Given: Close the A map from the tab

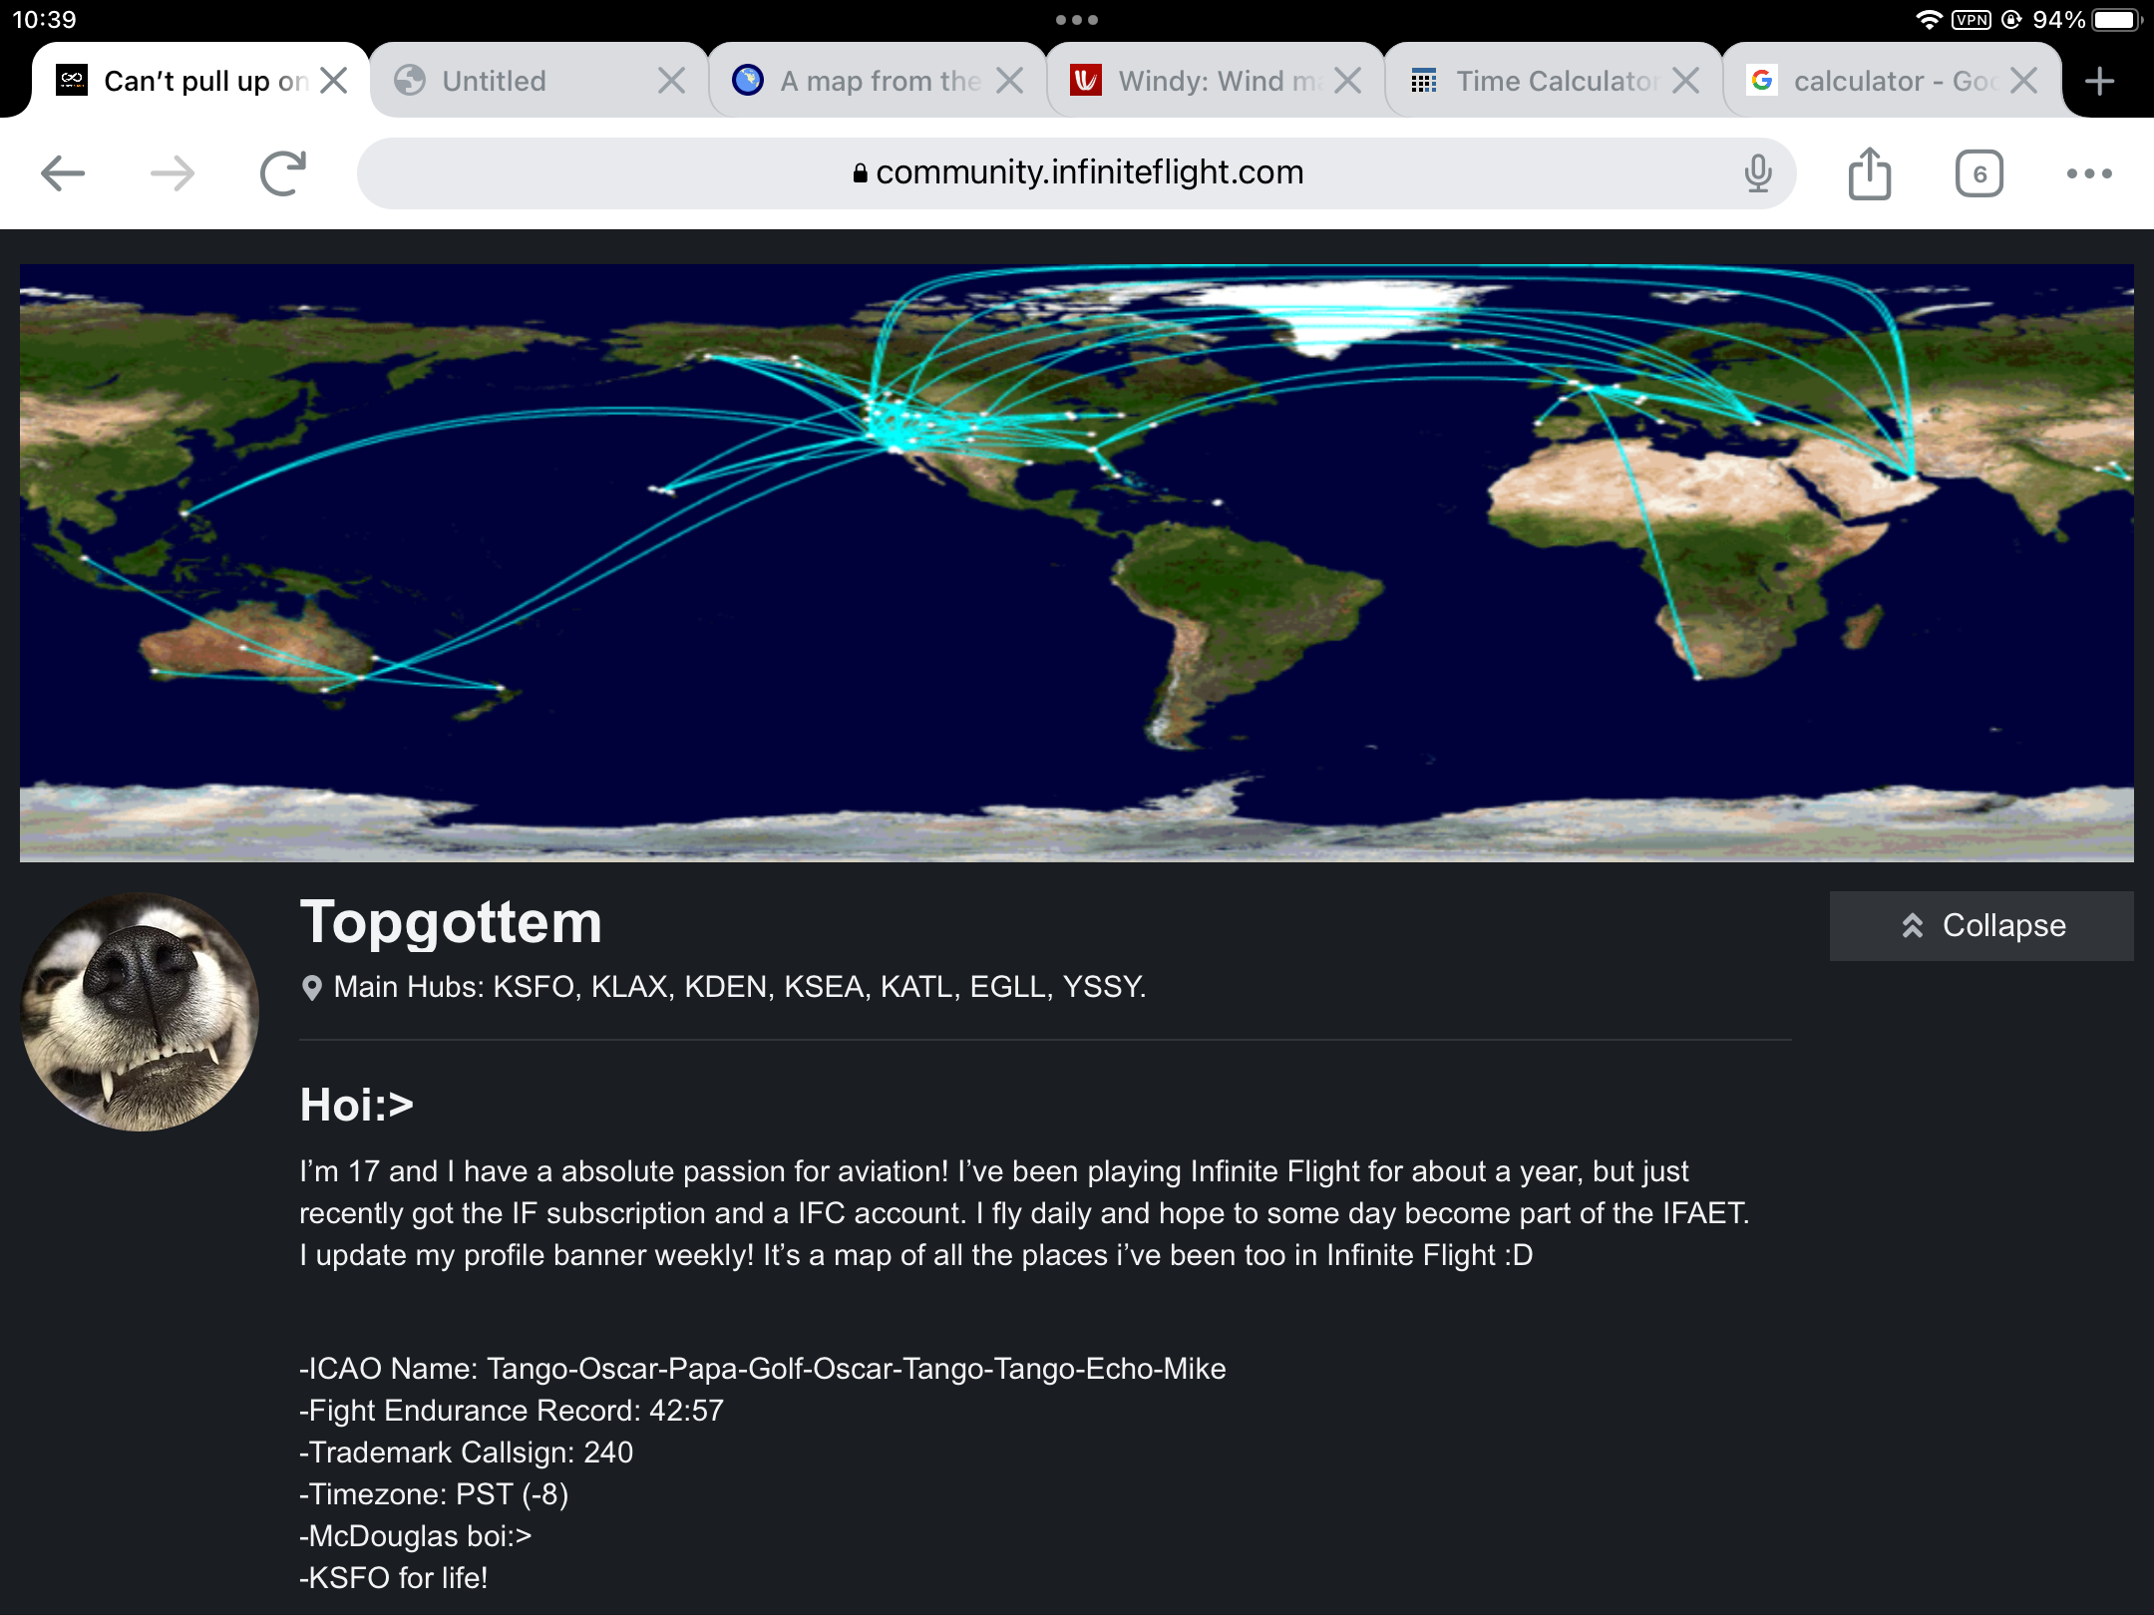Looking at the screenshot, I should click(x=1010, y=81).
